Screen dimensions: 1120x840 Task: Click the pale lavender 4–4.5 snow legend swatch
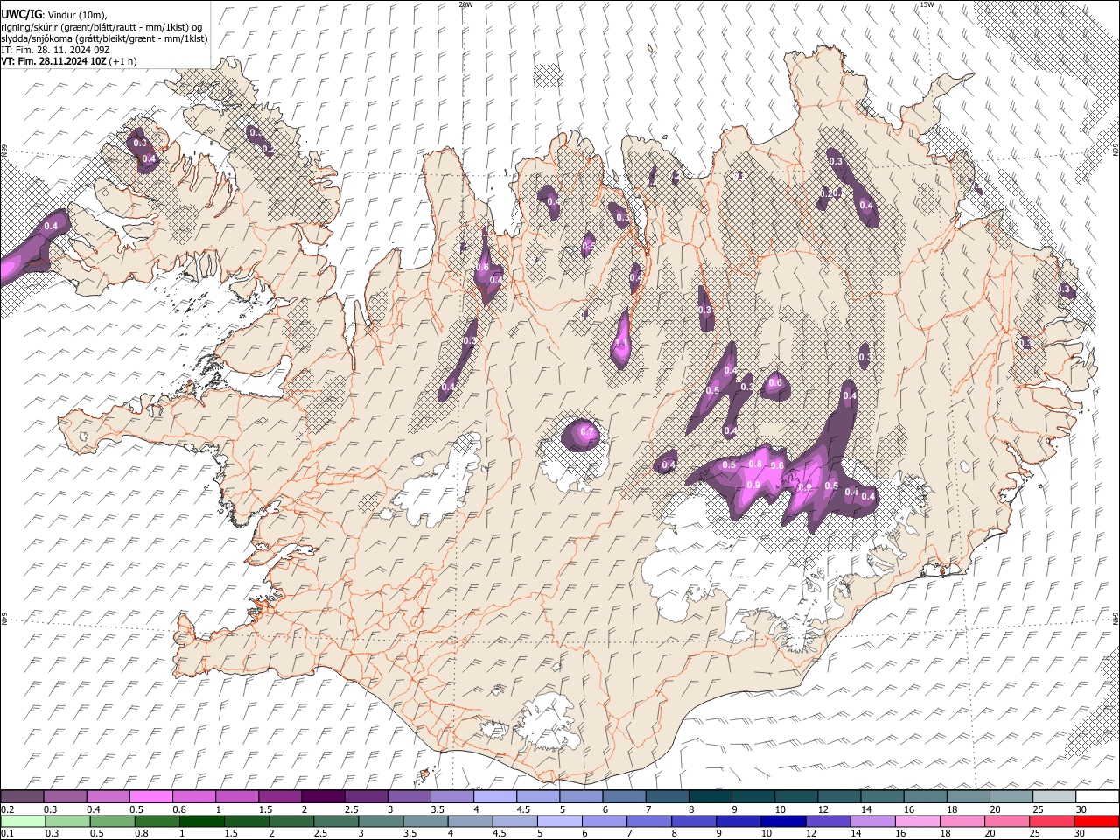(x=494, y=796)
